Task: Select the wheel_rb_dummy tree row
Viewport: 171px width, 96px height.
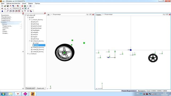Action: pyautogui.click(x=38, y=47)
